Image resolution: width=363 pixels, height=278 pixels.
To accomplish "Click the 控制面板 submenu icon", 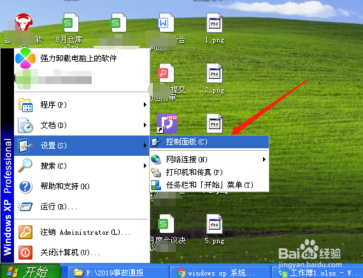I will [x=156, y=141].
